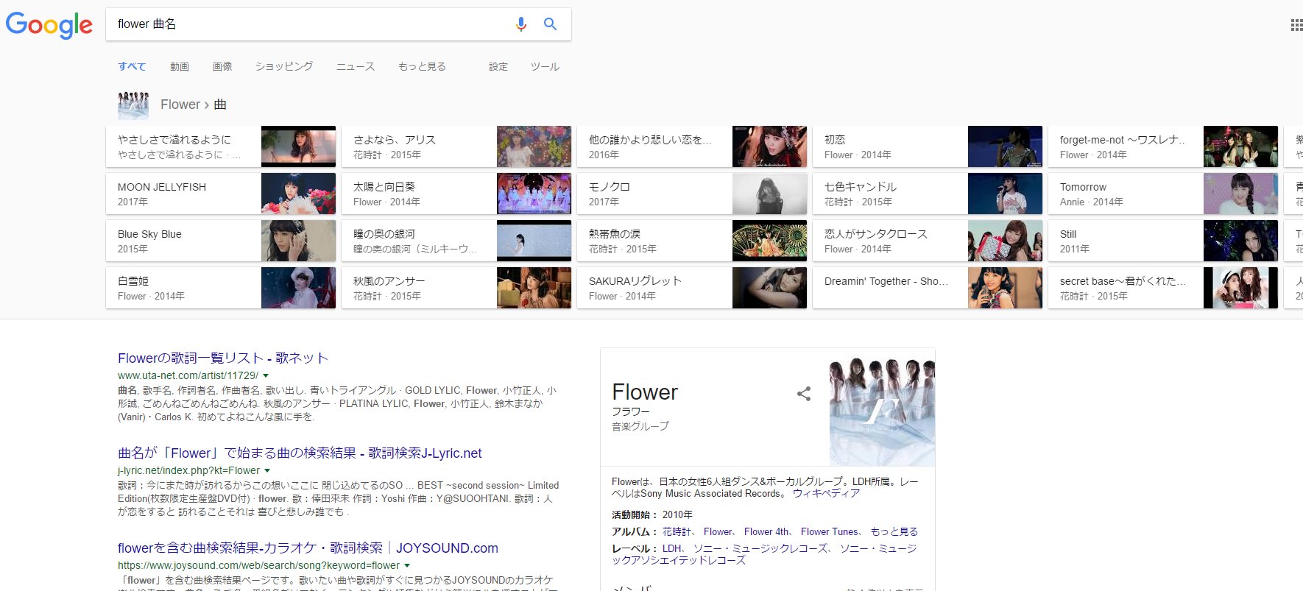Open song card Still 2011年
The height and width of the screenshot is (591, 1303).
pos(1163,241)
